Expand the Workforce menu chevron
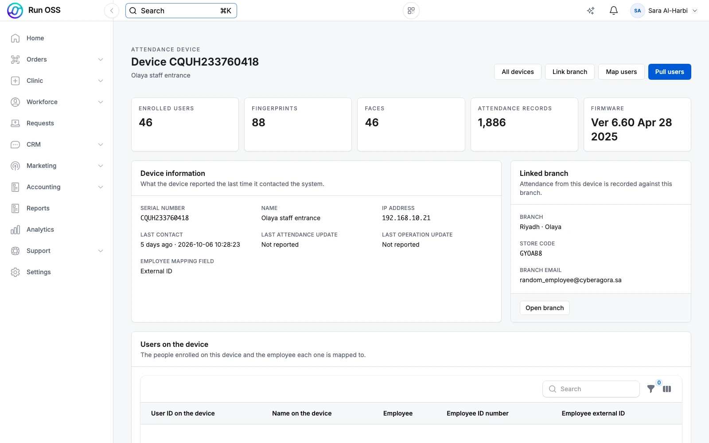This screenshot has height=443, width=709. click(101, 102)
